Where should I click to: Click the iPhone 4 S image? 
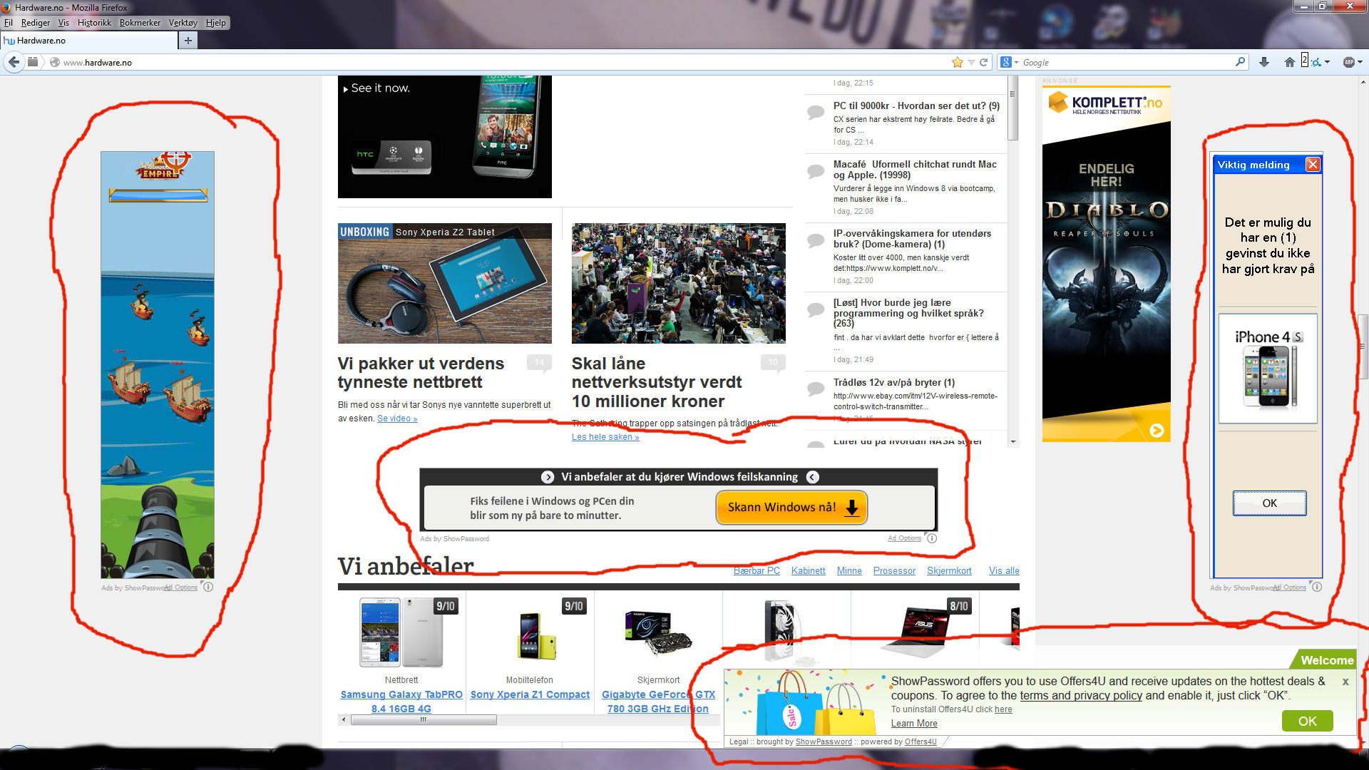[1268, 369]
